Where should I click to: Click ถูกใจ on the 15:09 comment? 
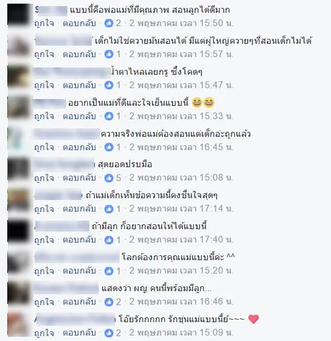coord(44,333)
